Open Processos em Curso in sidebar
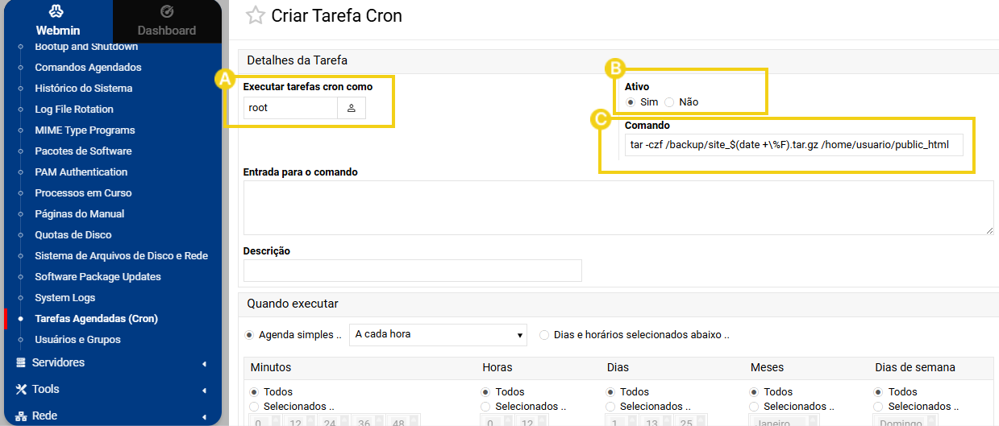This screenshot has height=426, width=999. click(x=83, y=193)
